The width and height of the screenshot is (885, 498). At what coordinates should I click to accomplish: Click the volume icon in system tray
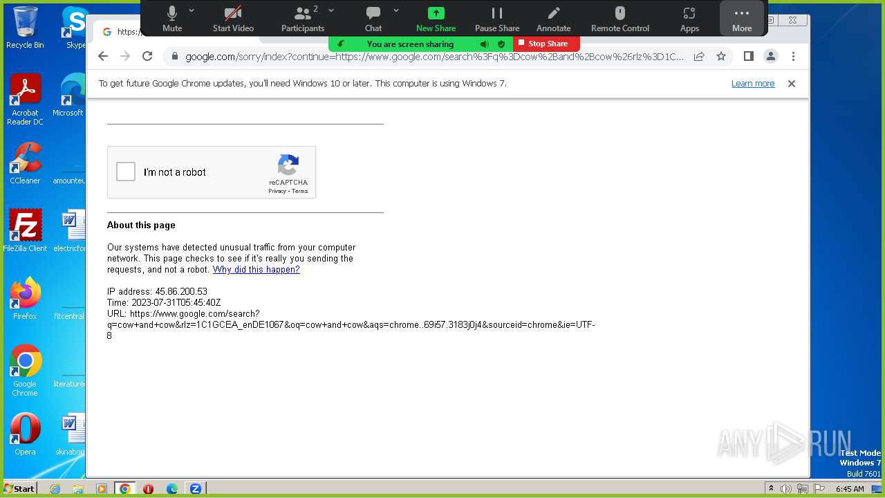tap(786, 489)
